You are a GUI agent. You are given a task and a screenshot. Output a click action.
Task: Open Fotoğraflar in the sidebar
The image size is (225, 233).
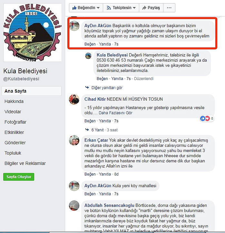(x=15, y=122)
